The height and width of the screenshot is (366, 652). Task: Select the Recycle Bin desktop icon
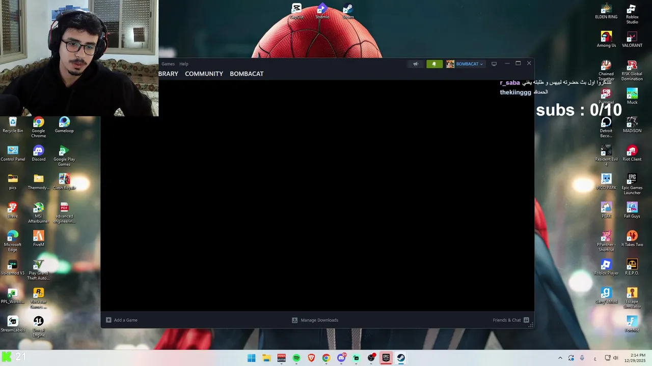tap(13, 125)
